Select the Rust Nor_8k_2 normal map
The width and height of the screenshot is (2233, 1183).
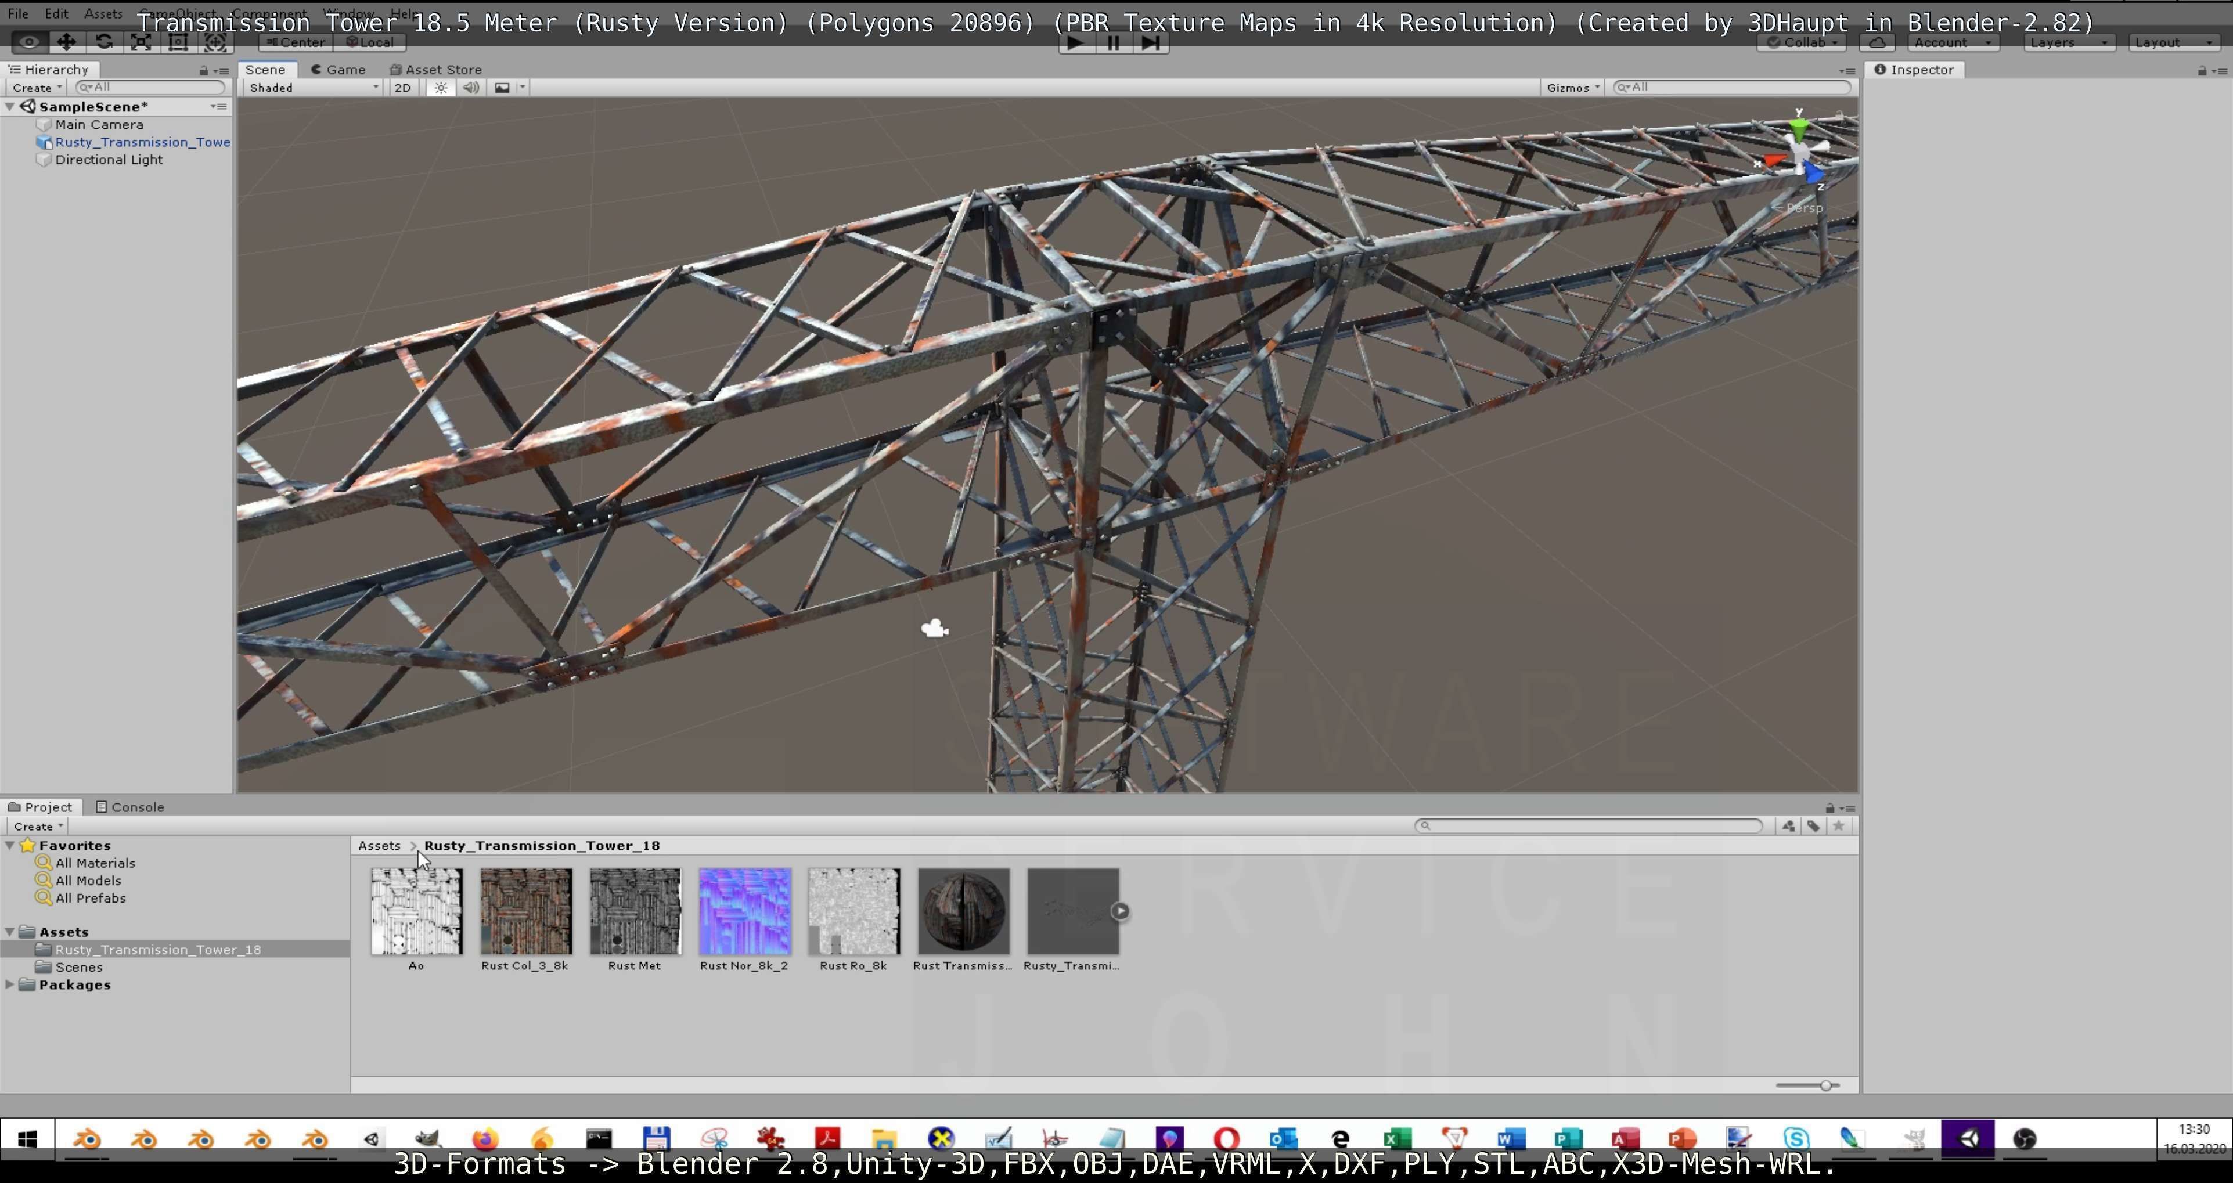point(744,911)
